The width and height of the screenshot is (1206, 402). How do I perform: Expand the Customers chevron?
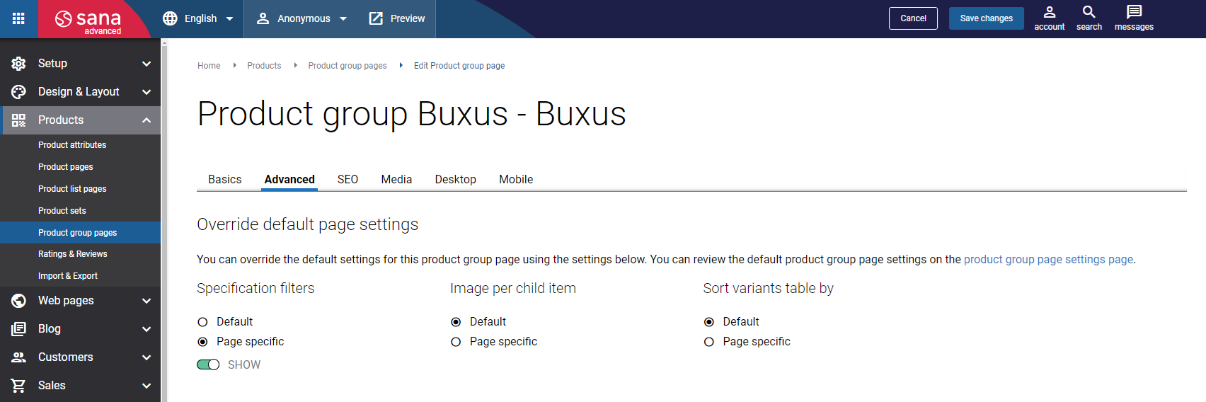[x=147, y=357]
